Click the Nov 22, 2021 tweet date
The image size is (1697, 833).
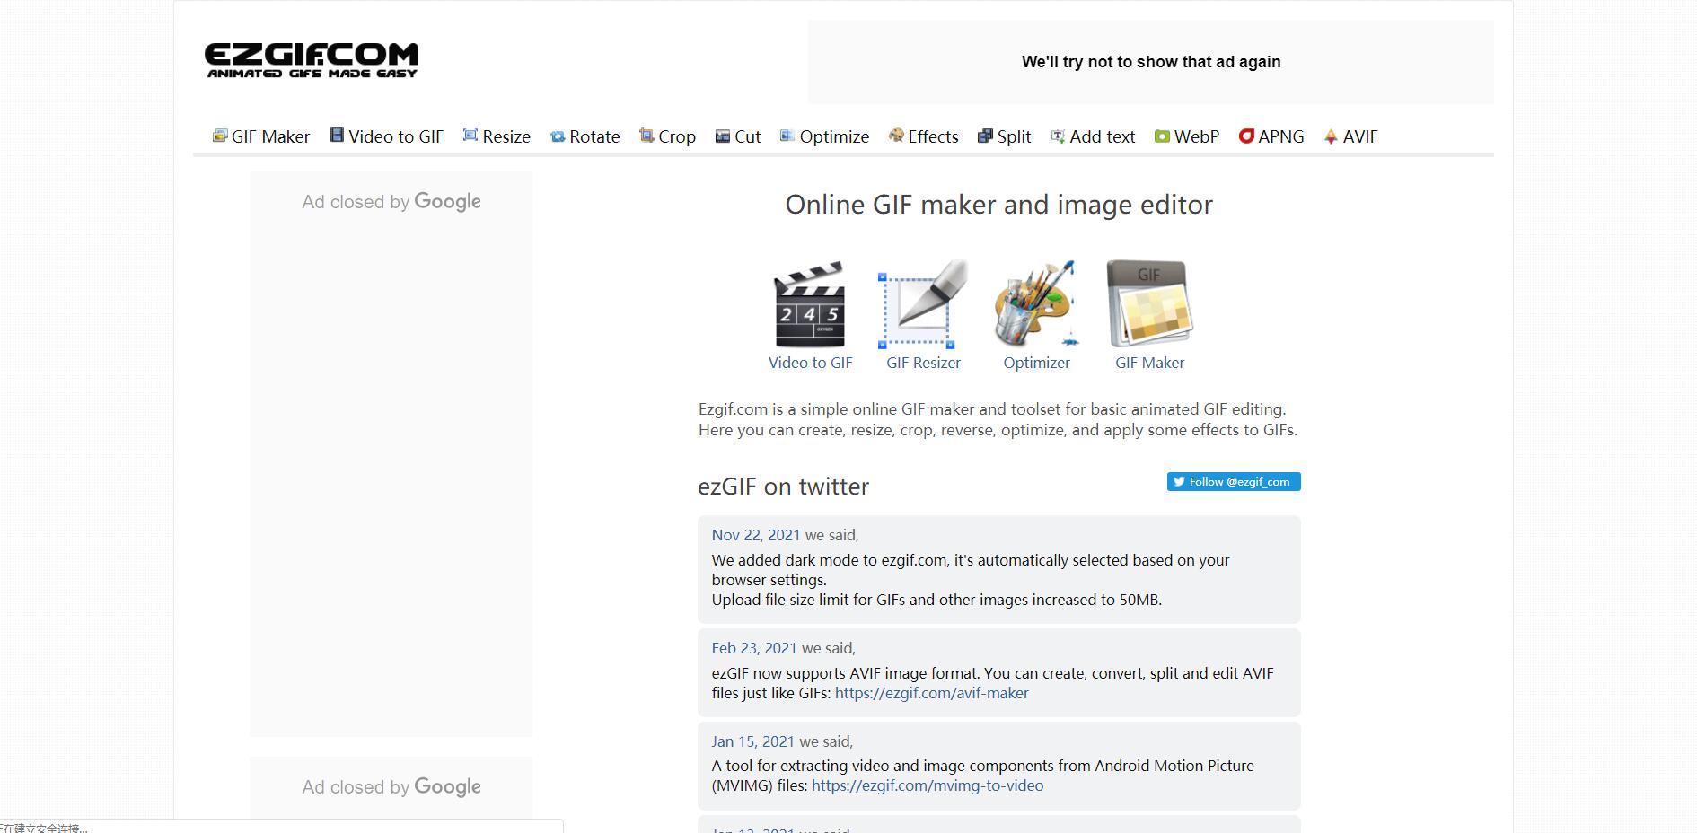(x=755, y=535)
